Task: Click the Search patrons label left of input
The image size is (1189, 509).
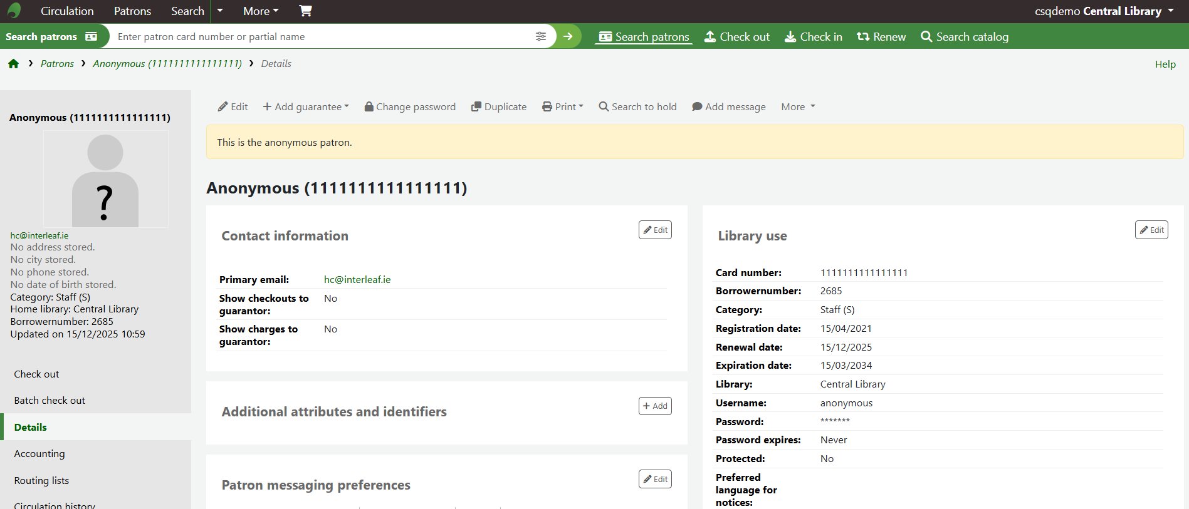Action: click(41, 36)
